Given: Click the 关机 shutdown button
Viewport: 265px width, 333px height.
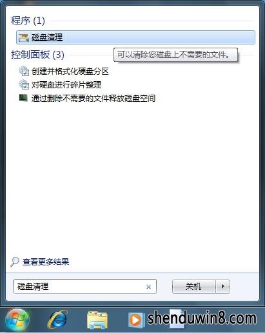Looking at the screenshot, I should [193, 287].
